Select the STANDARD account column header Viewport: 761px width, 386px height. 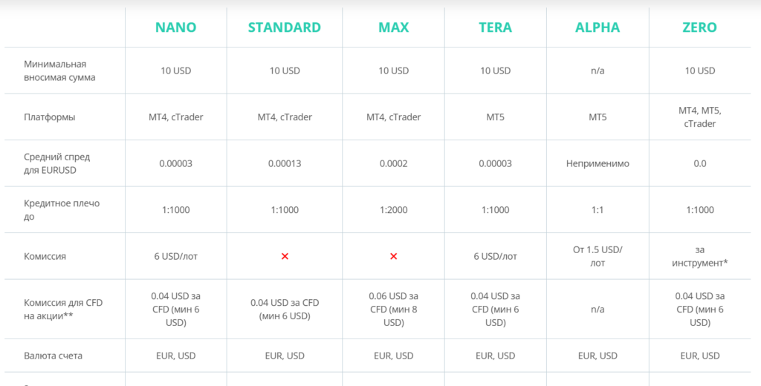pyautogui.click(x=284, y=27)
